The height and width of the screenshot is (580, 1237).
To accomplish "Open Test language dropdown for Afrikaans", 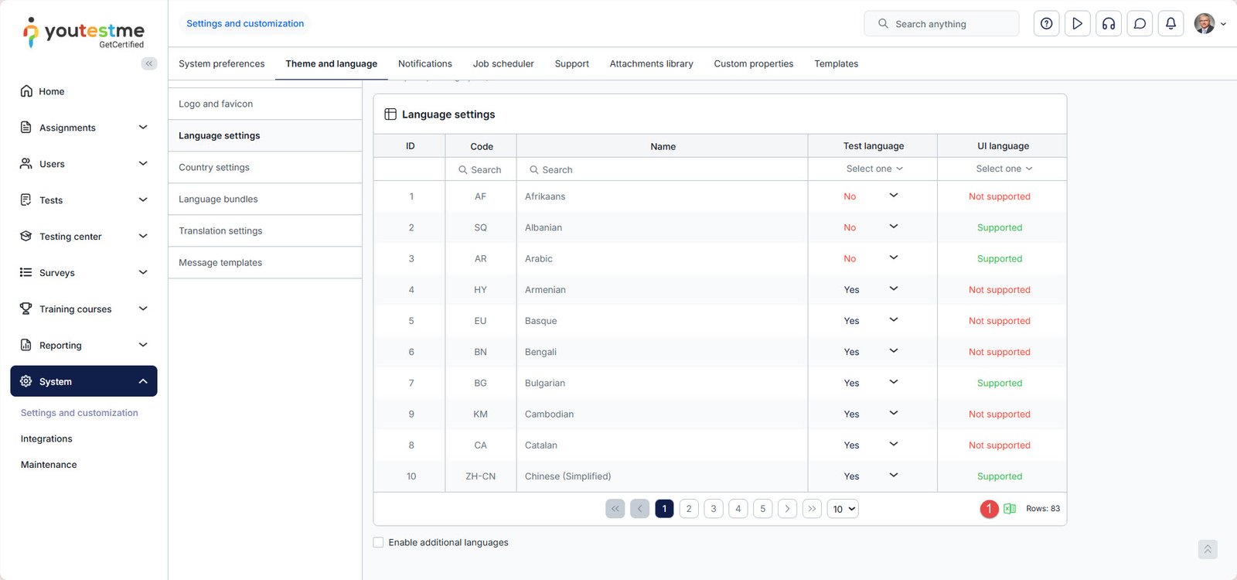I will [x=893, y=196].
